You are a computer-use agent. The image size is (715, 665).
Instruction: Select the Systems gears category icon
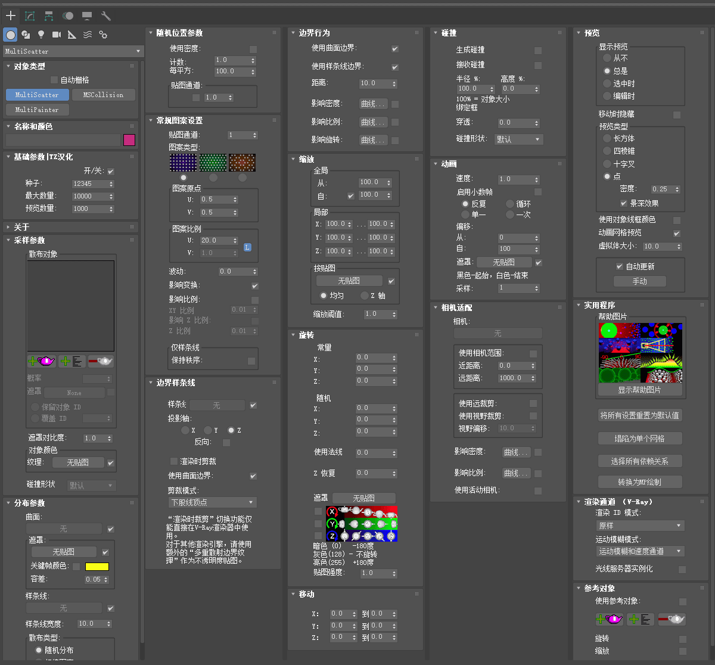click(103, 35)
